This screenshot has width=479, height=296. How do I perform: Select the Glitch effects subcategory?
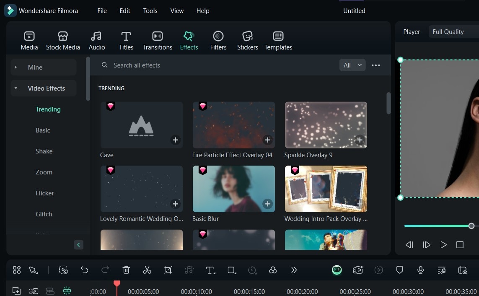(x=44, y=214)
